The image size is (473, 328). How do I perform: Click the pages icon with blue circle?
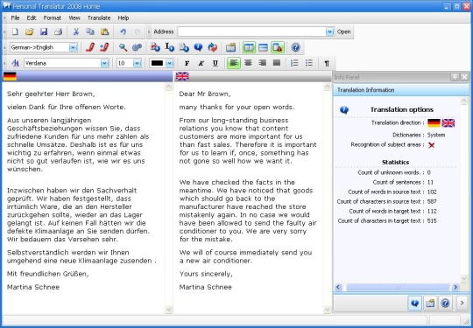(184, 47)
